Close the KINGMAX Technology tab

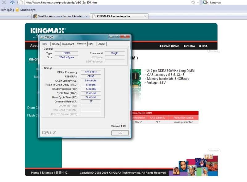pos(144,16)
